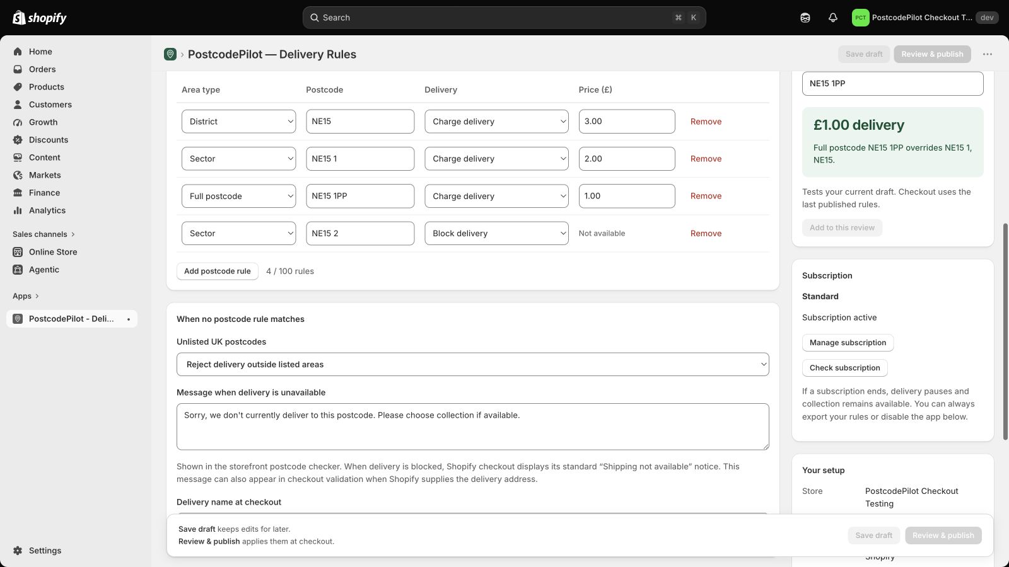Open area type dropdown for NE15 2 row

(239, 233)
